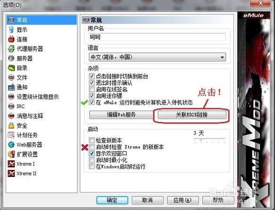Image resolution: width=275 pixels, height=210 pixels.
Task: Switch to 消息与注释 options page
Action: 30,116
